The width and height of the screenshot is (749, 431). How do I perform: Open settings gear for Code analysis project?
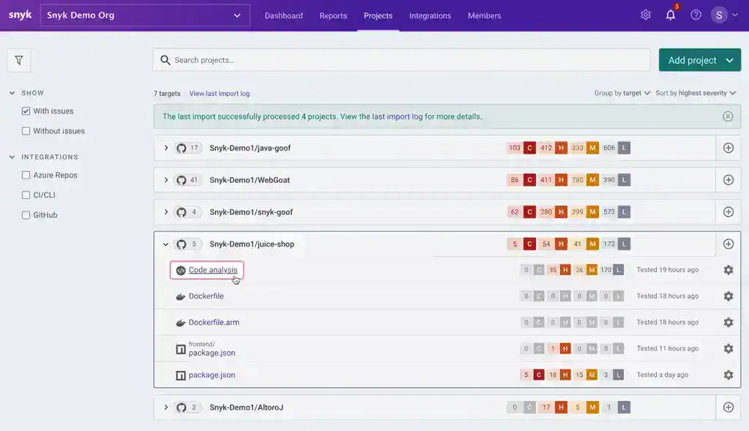tap(728, 270)
